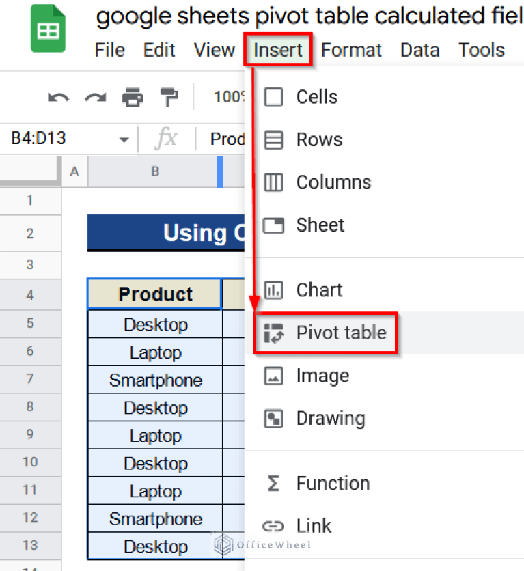Select row 5 header

pyautogui.click(x=30, y=324)
